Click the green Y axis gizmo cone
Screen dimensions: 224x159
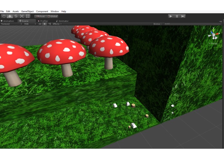(x=213, y=30)
